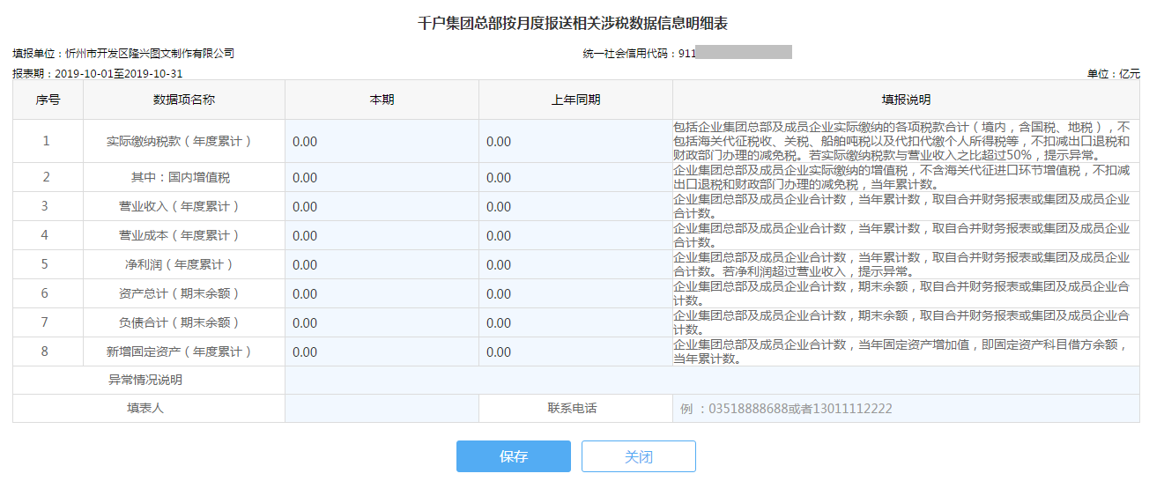The width and height of the screenshot is (1164, 481).
Task: Select 上年同期 field for 实际缴纳税款 row
Action: (x=575, y=142)
